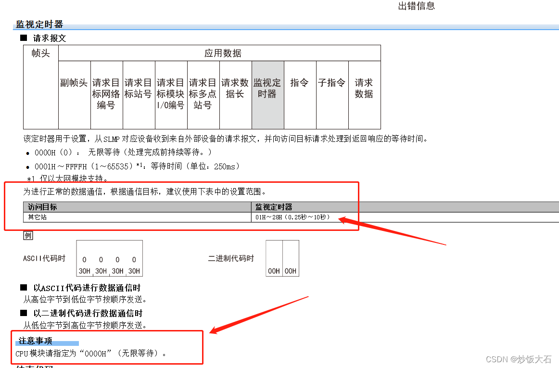559x368 pixels.
Task: Click the 帧头 header cell
Action: 40,53
